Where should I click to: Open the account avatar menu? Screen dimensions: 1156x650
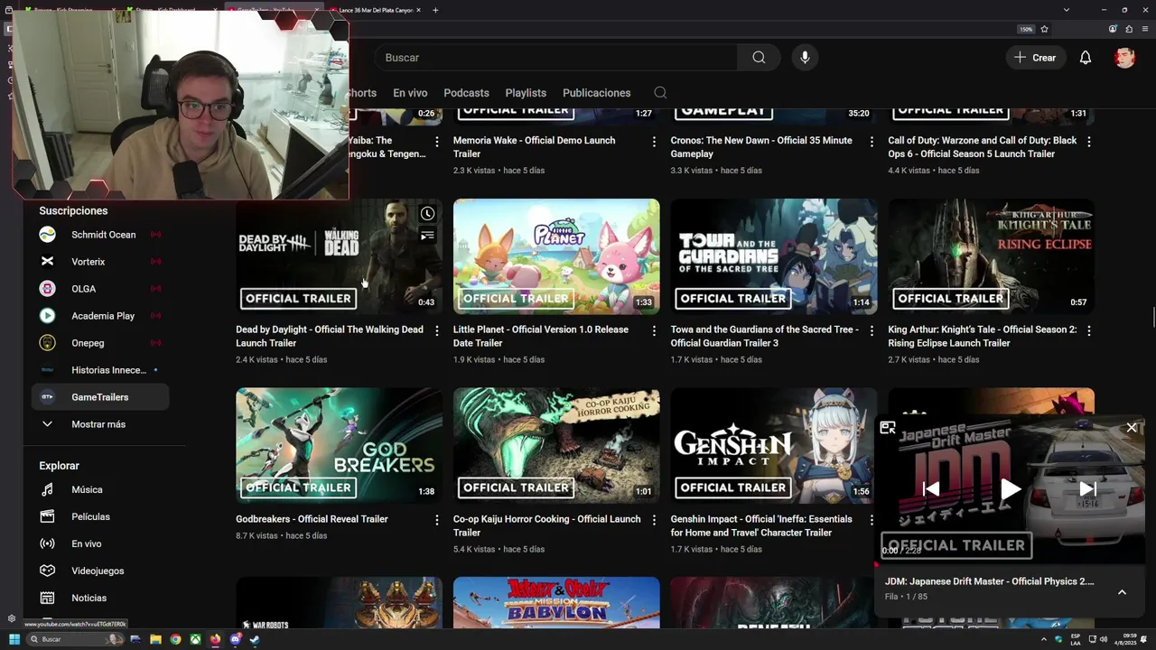click(1124, 57)
